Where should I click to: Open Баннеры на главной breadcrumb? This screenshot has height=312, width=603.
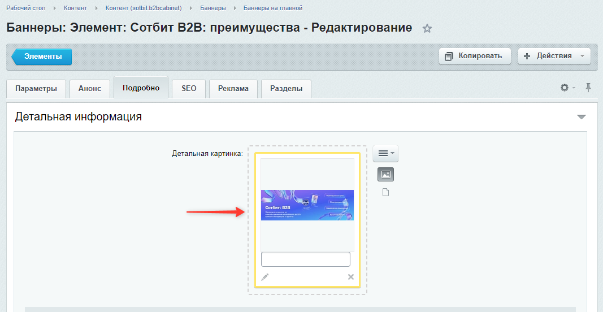273,8
